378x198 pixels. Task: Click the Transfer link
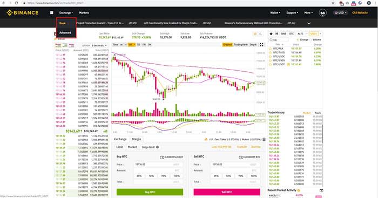pos(242,147)
